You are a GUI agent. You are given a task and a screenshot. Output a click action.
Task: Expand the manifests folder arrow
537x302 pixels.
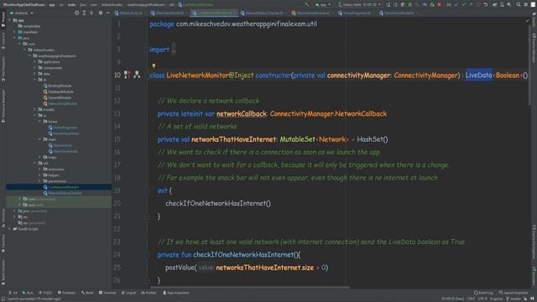[x=15, y=32]
